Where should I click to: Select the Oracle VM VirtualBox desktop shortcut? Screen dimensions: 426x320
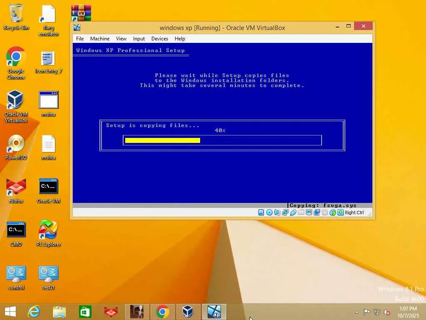[x=16, y=106]
